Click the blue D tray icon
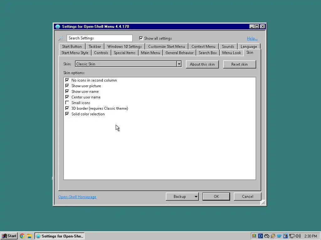Image resolution: width=321 pixels, height=240 pixels. coord(260,236)
